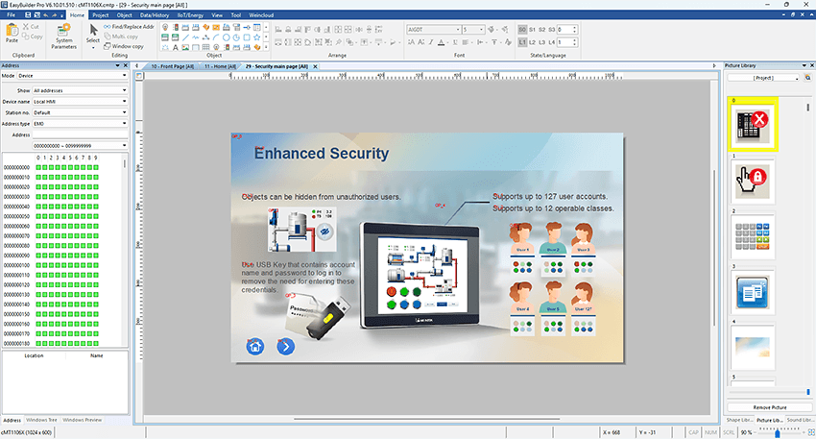816x439 pixels.
Task: Open System Parameters
Action: [64, 35]
